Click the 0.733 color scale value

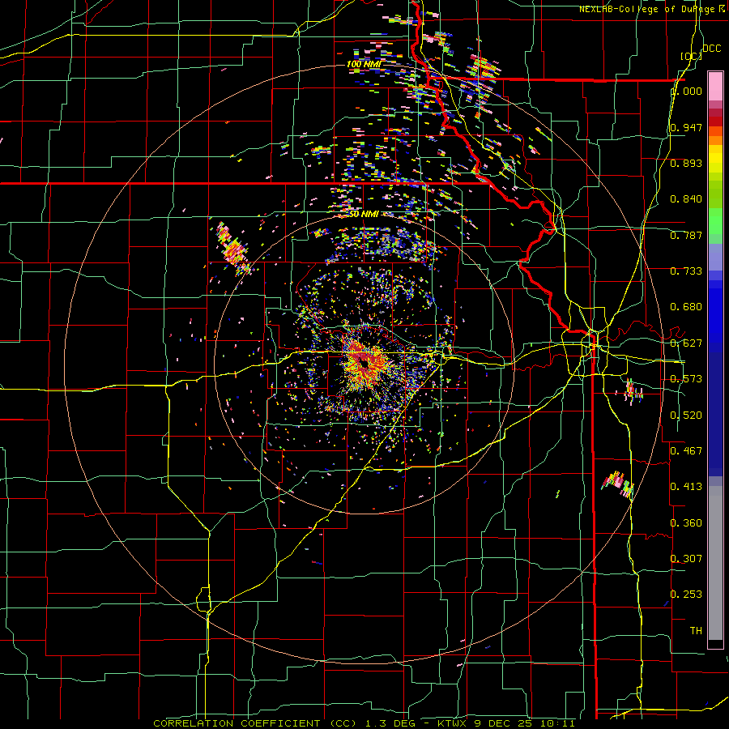coord(686,271)
